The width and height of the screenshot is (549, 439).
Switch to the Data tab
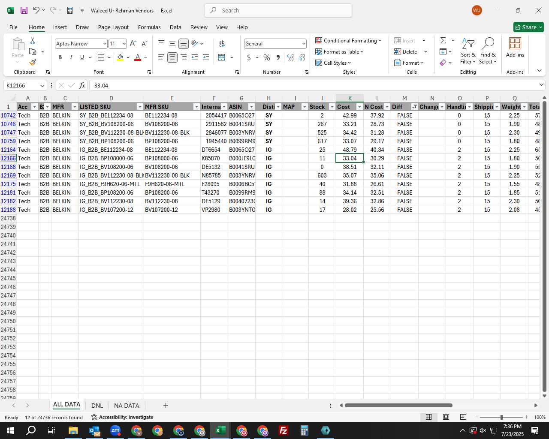click(175, 27)
